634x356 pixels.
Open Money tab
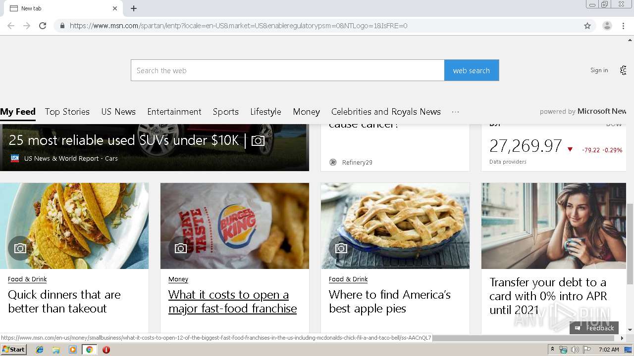pos(306,112)
